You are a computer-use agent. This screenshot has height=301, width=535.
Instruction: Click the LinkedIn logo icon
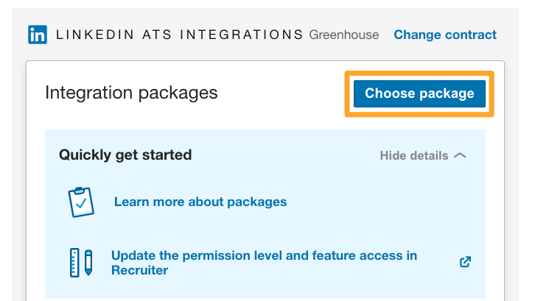[38, 35]
